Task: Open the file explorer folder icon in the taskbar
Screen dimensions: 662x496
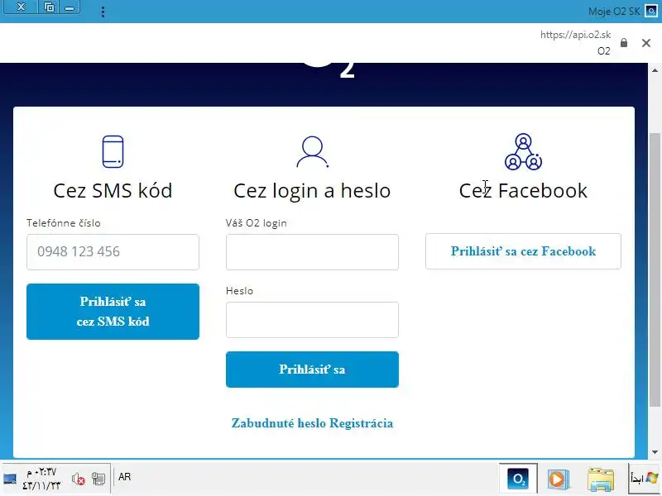Action: 601,479
